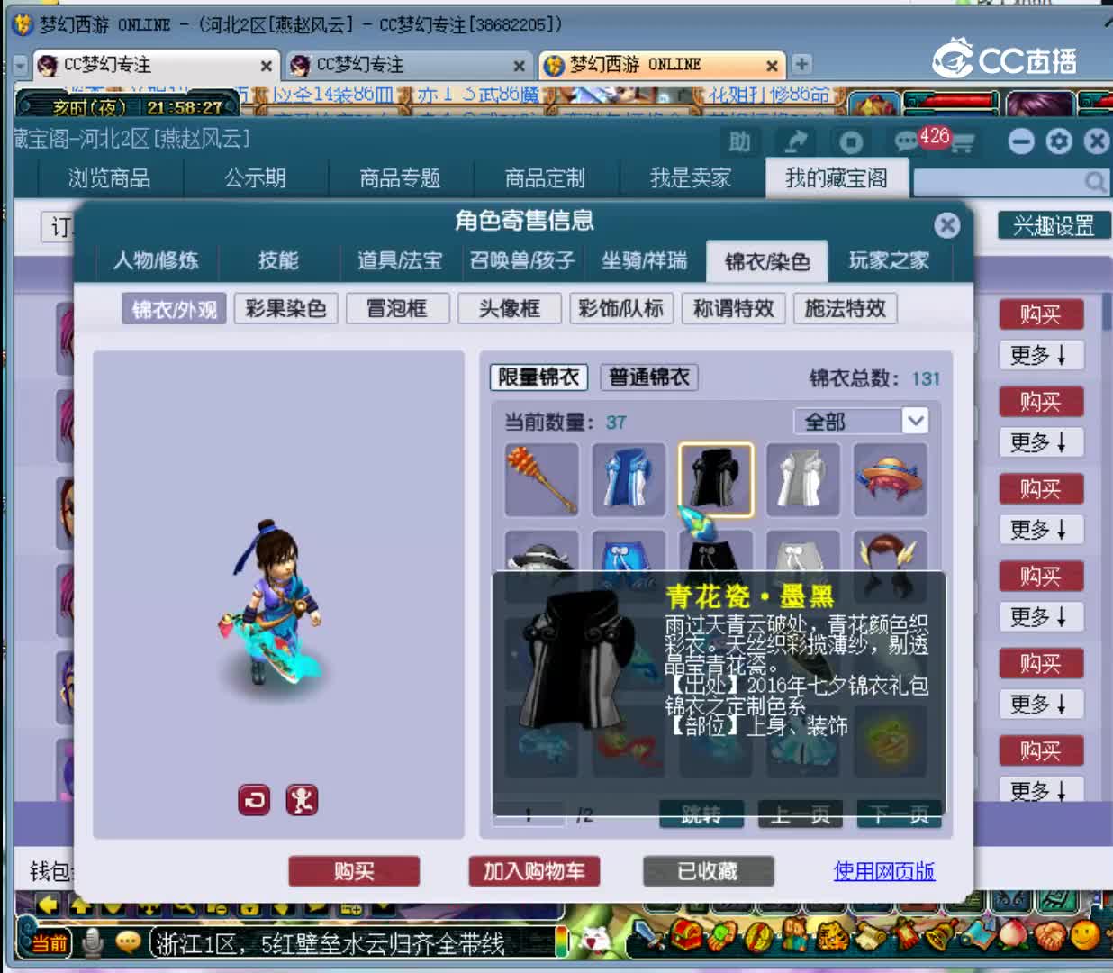The width and height of the screenshot is (1113, 973).
Task: Open 我是卖家 tab
Action: click(691, 177)
